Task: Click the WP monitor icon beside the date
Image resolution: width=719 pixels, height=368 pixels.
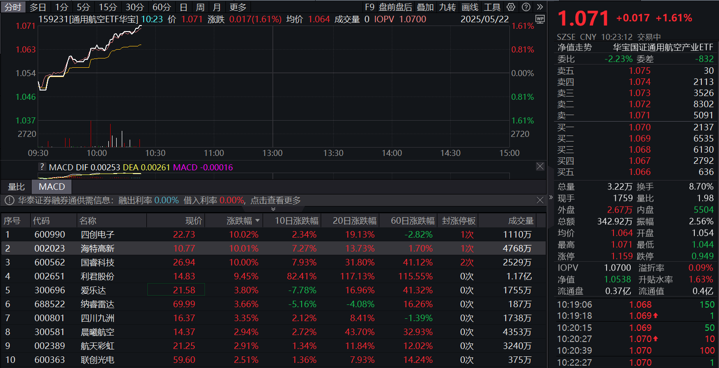Action: (x=540, y=19)
